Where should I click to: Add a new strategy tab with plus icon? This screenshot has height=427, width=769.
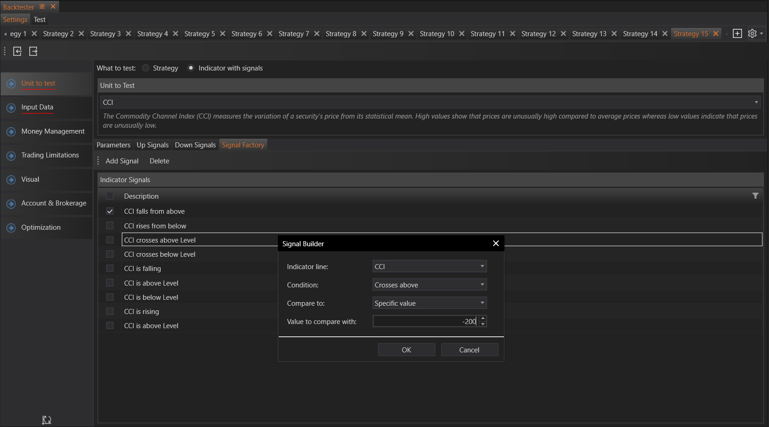tap(737, 33)
